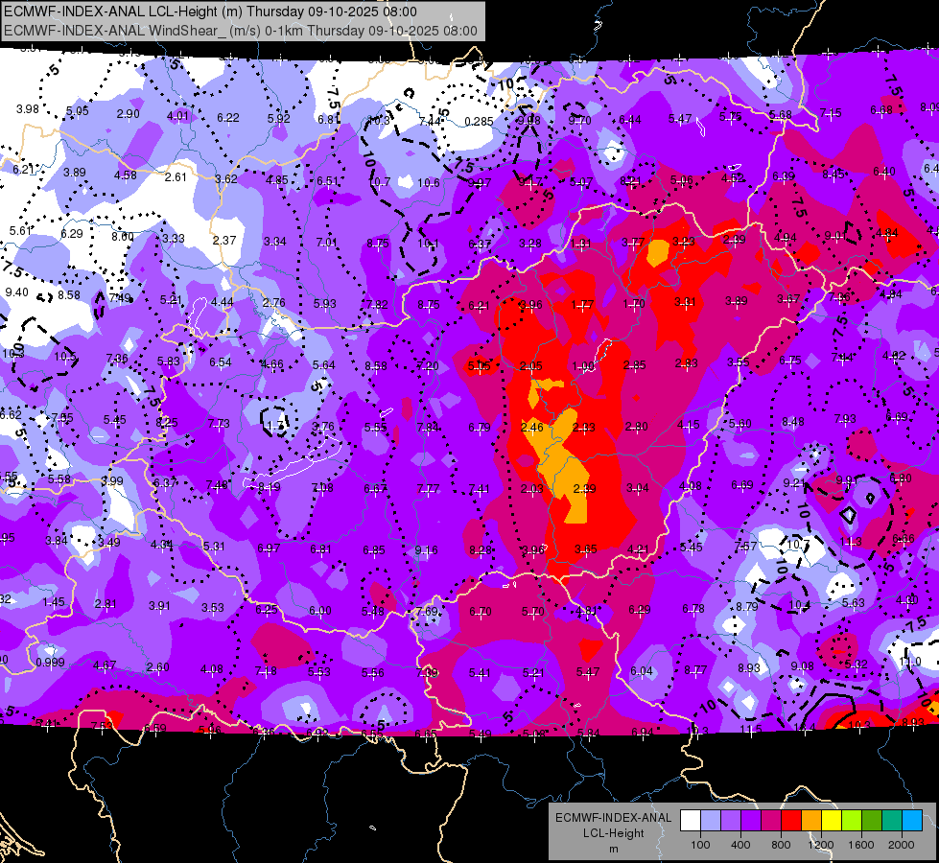Click the '1200' legend scale label
Viewport: 939px width, 863px height.
[821, 845]
